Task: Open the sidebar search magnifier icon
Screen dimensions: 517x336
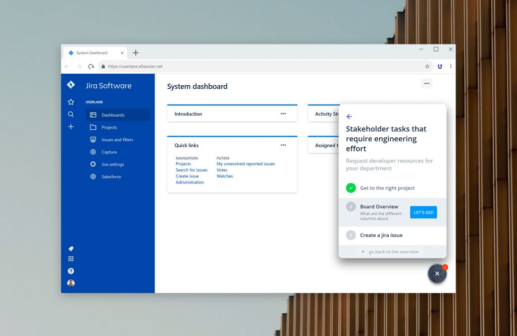Action: click(71, 115)
